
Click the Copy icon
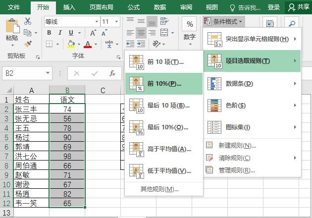pos(27,33)
